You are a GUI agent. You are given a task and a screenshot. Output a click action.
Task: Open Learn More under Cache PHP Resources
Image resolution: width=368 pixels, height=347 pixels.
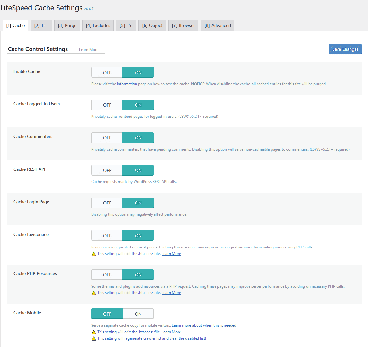point(171,293)
